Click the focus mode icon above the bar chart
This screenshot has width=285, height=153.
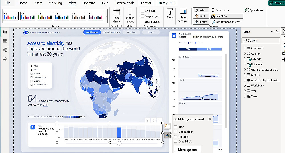coord(154,120)
